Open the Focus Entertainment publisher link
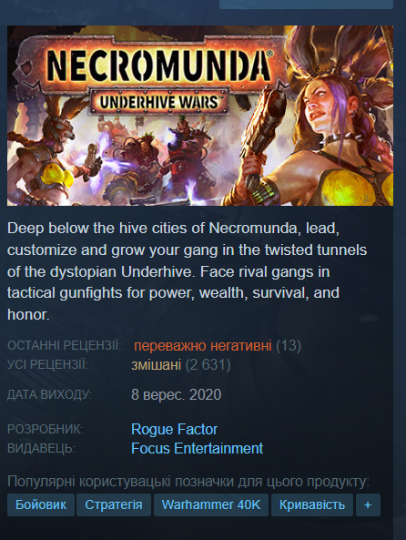 click(x=197, y=448)
